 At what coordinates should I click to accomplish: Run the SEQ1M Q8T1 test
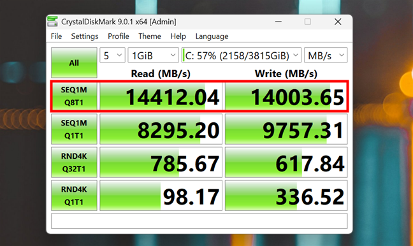pos(74,96)
